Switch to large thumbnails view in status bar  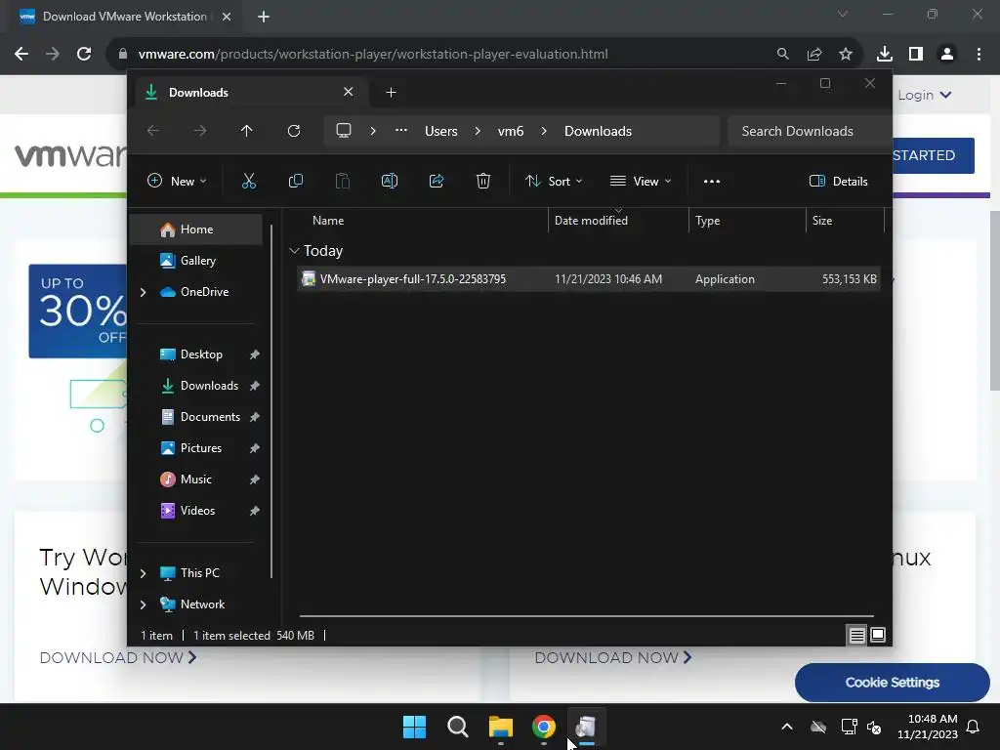pos(878,635)
